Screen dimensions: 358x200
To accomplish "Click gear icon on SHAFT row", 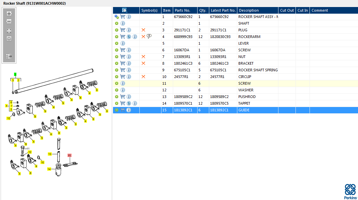I will click(117, 23).
